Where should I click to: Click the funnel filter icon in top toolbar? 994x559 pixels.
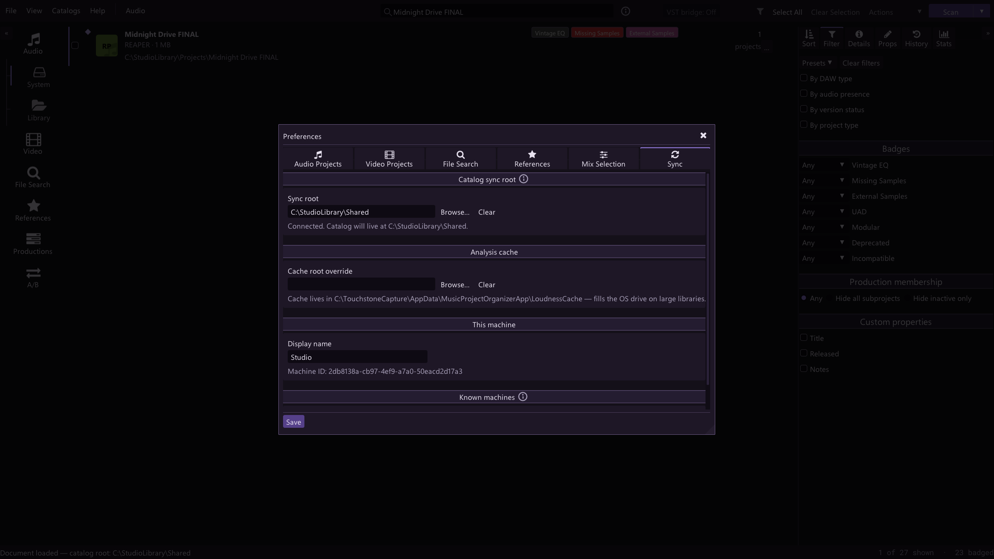click(x=760, y=12)
